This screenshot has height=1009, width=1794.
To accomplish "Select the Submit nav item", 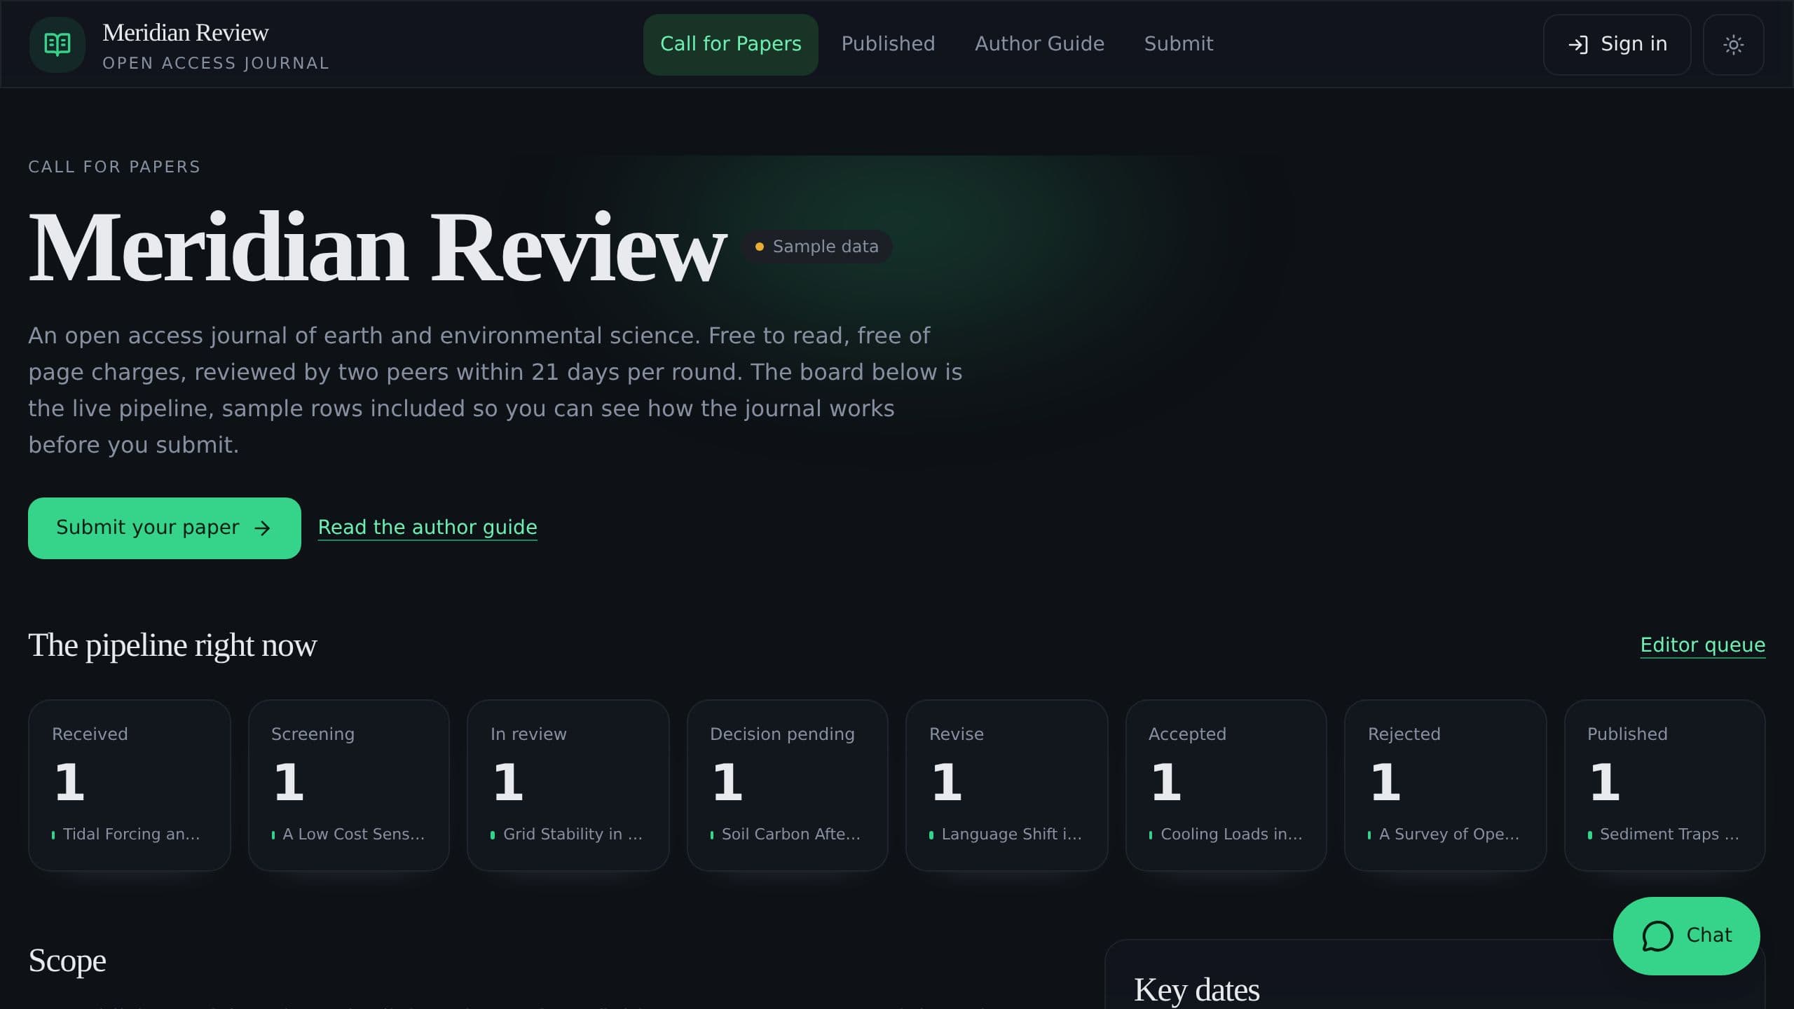I will 1179,44.
